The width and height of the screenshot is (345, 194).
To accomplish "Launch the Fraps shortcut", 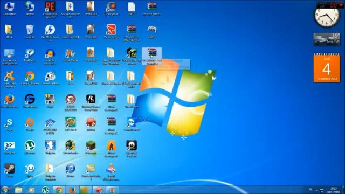I will (x=50, y=101).
